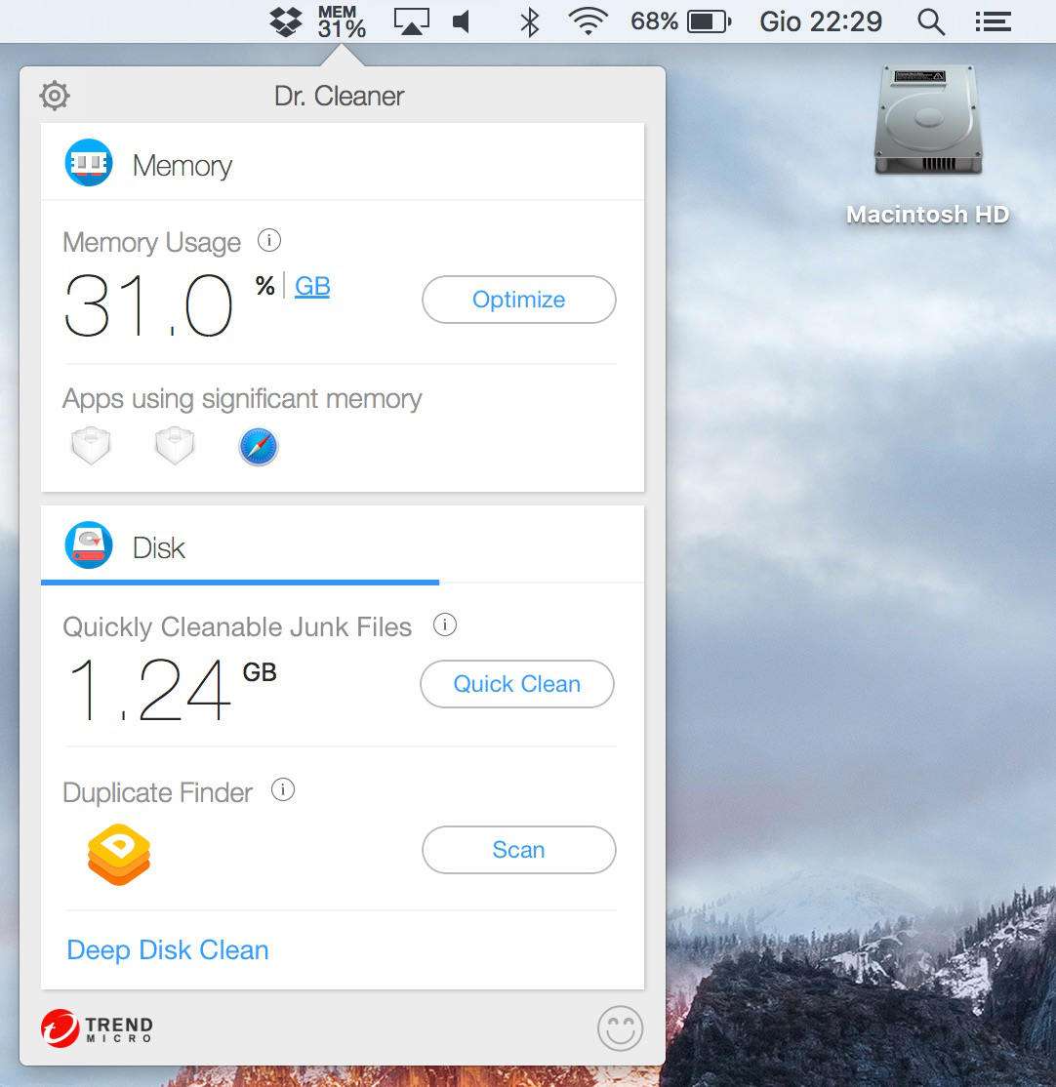
Task: Open Dropbox from the menu bar
Action: click(286, 21)
